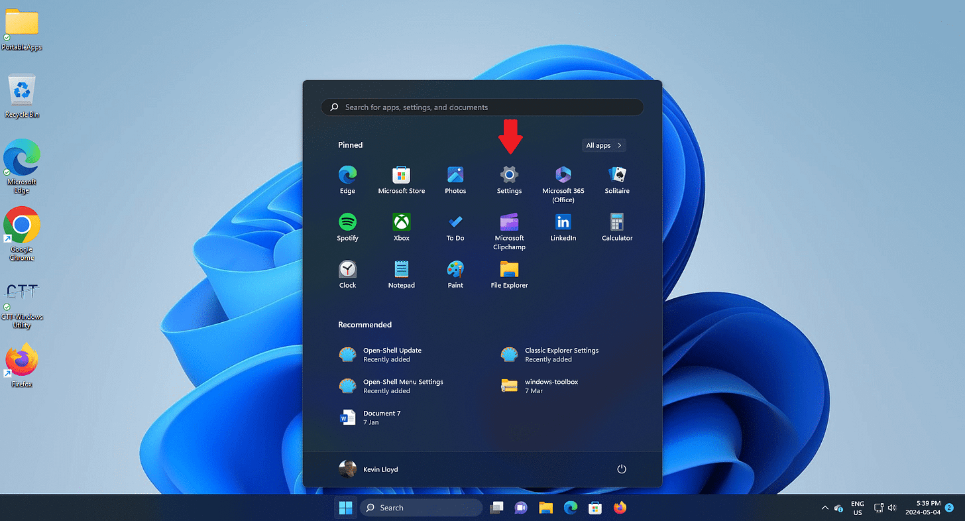Screen dimensions: 965x521
Task: Open the To Do app
Action: point(455,227)
